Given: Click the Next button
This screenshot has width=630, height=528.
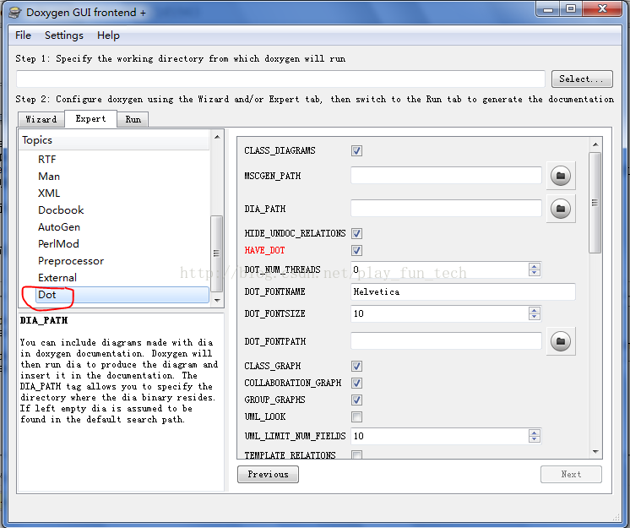Looking at the screenshot, I should pyautogui.click(x=571, y=474).
